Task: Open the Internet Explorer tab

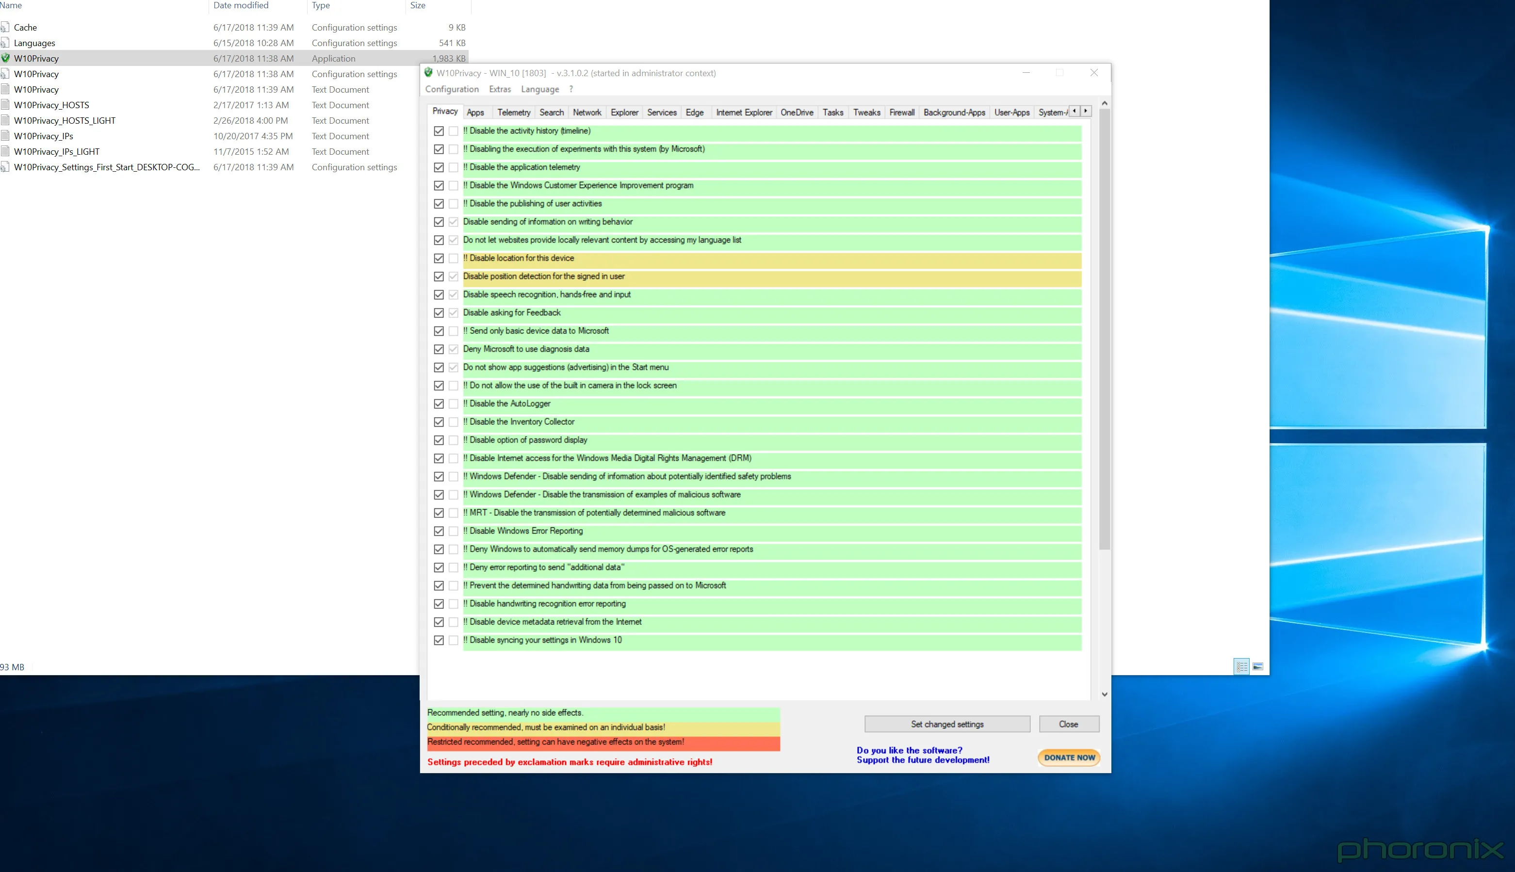Action: 743,113
